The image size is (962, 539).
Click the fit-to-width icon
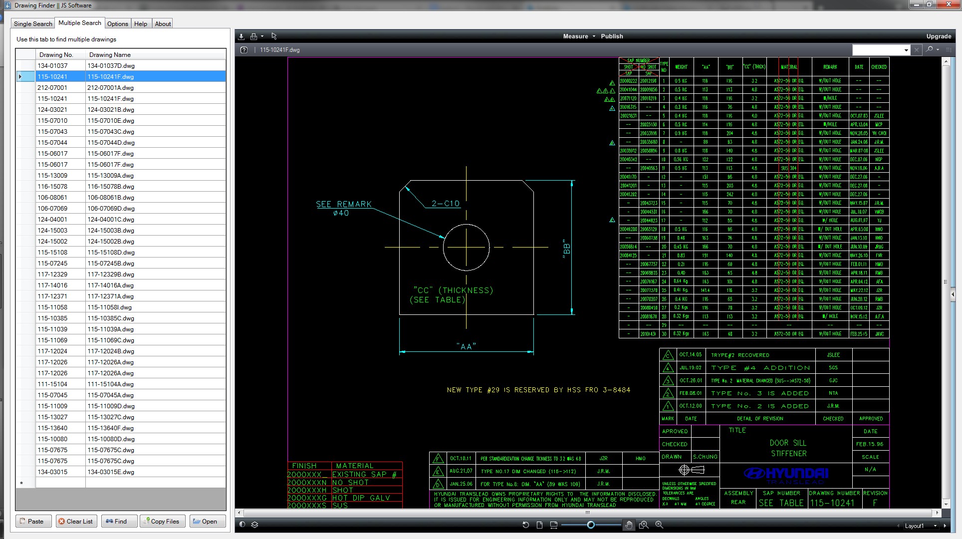[553, 525]
